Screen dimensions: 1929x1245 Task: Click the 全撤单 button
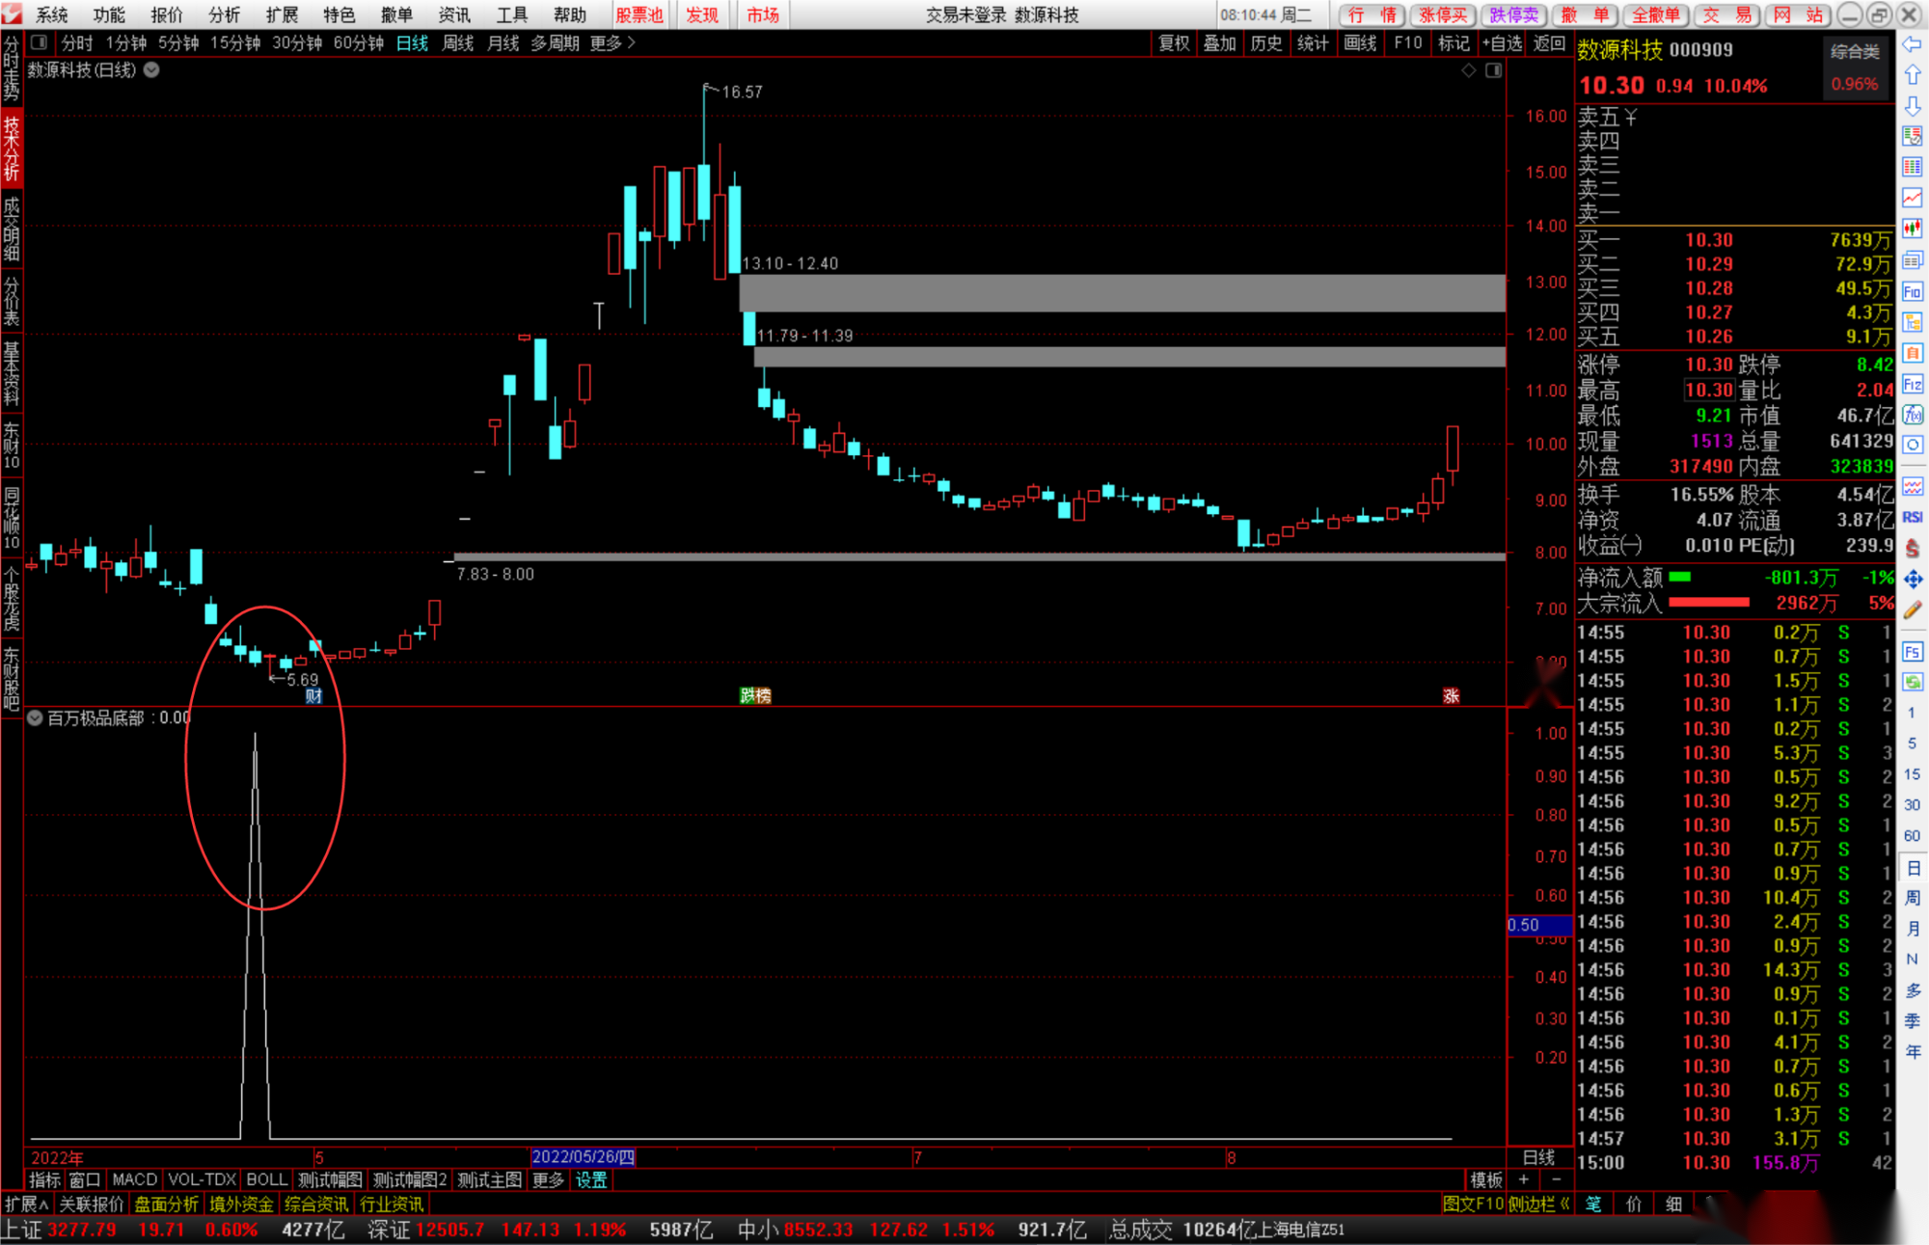pyautogui.click(x=1655, y=14)
